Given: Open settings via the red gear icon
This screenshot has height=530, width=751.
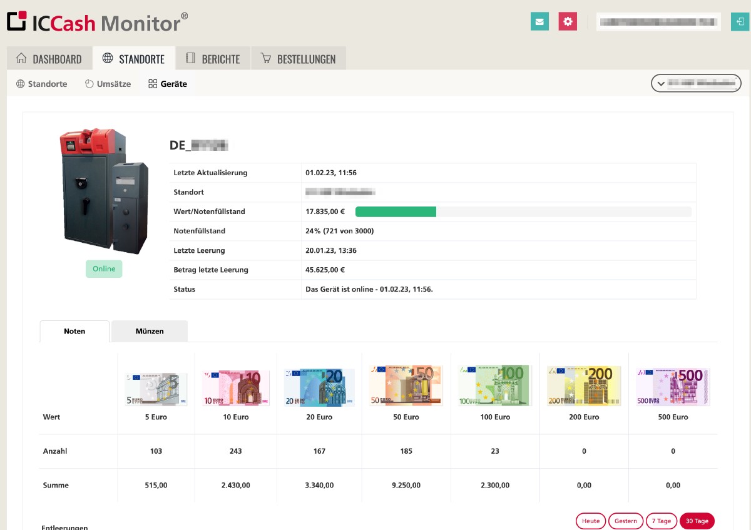Looking at the screenshot, I should tap(568, 21).
